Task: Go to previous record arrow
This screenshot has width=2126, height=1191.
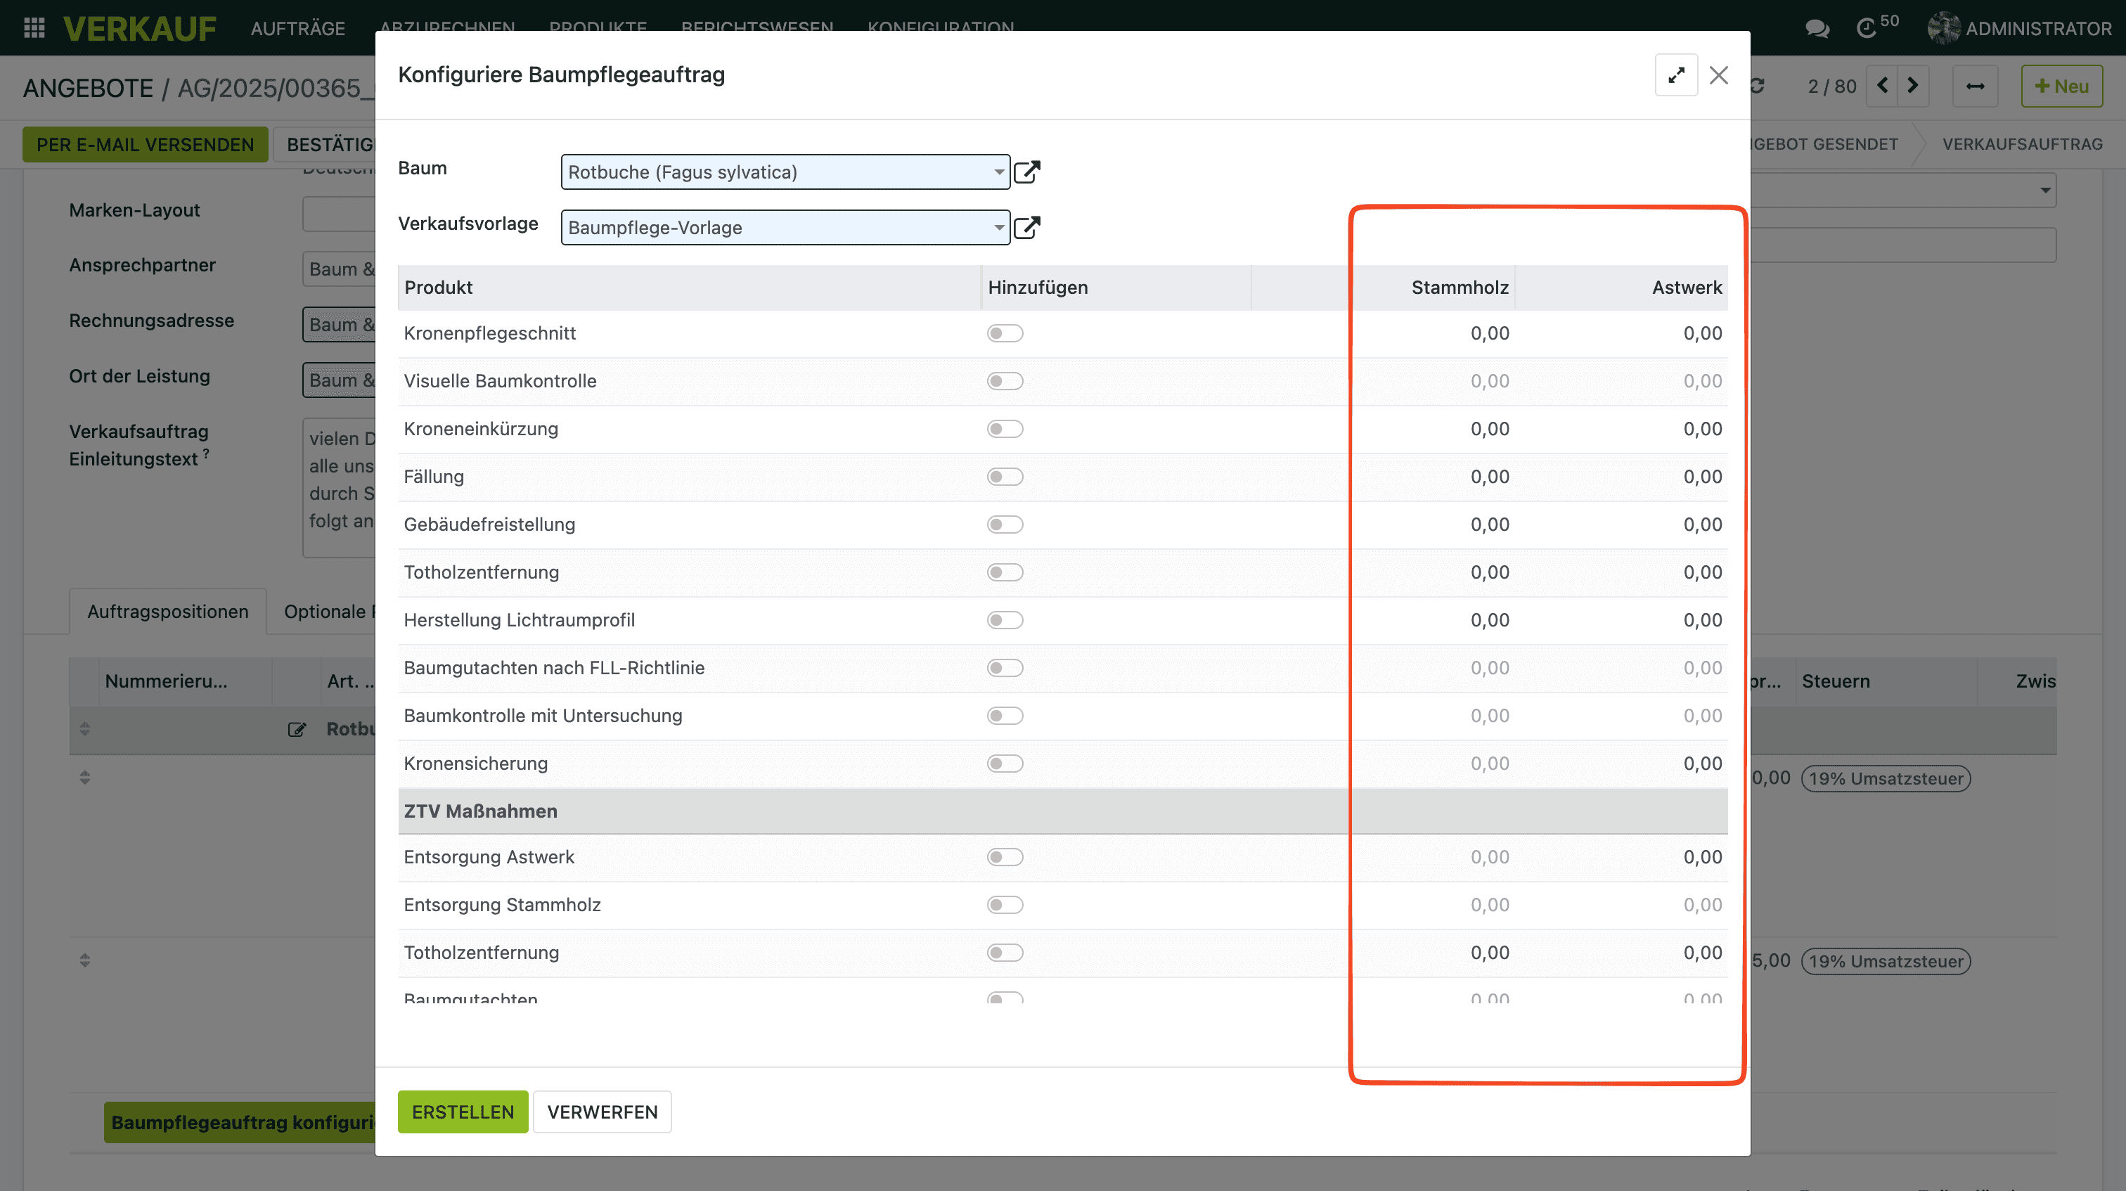Action: click(x=1883, y=86)
